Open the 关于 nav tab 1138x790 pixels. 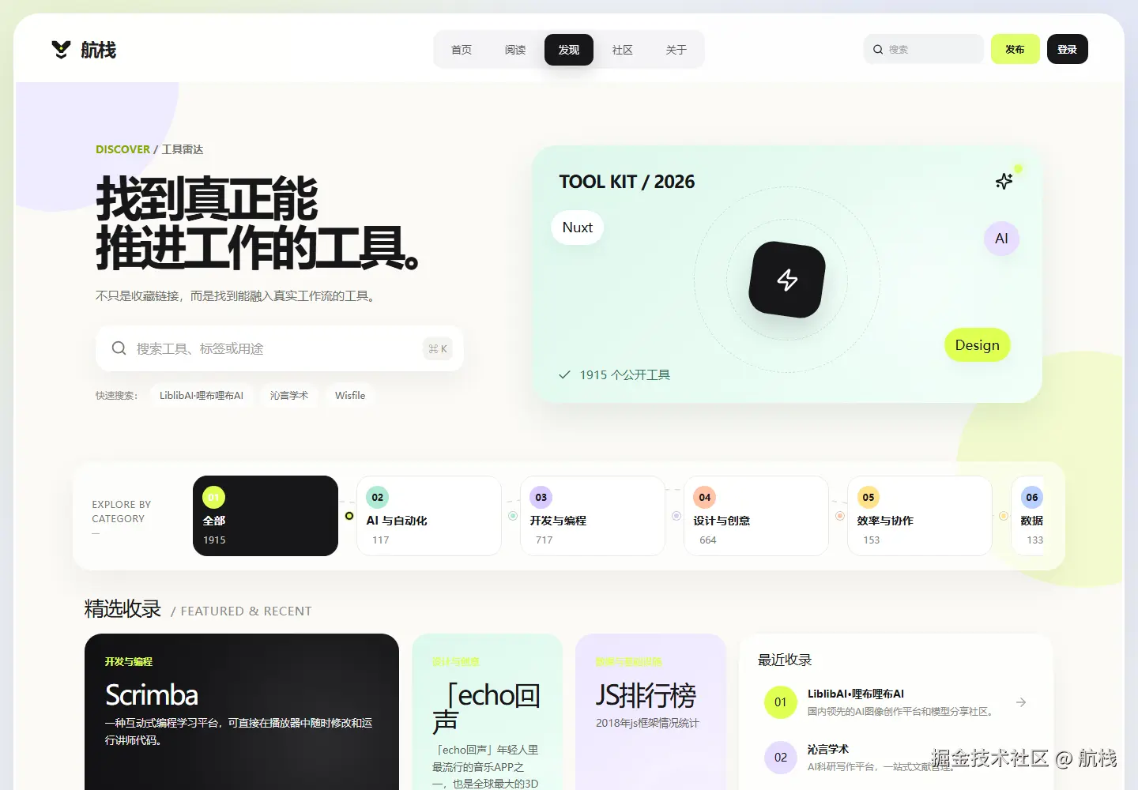(x=676, y=50)
